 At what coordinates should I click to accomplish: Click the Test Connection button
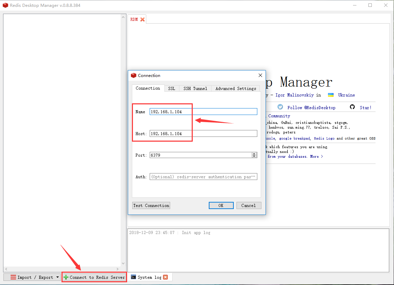tap(151, 206)
